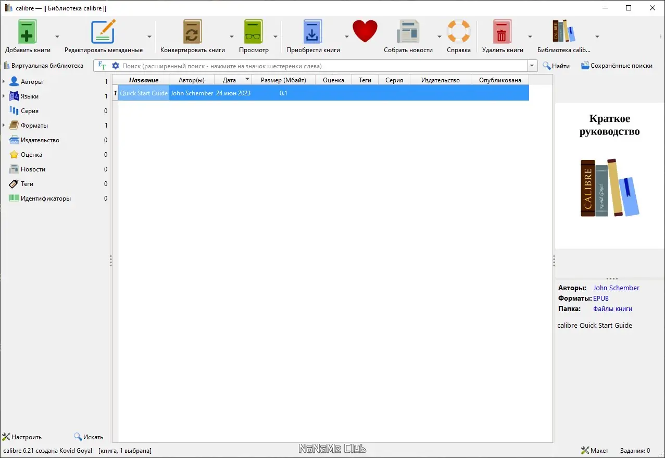Click calibre 6.21 status bar text
The height and width of the screenshot is (458, 665).
point(47,450)
